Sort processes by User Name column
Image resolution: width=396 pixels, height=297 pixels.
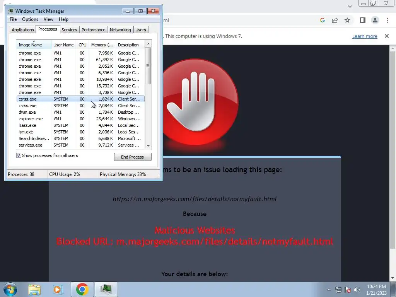tap(63, 45)
